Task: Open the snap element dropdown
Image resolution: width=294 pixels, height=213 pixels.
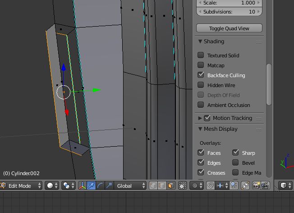Action: [x=222, y=186]
